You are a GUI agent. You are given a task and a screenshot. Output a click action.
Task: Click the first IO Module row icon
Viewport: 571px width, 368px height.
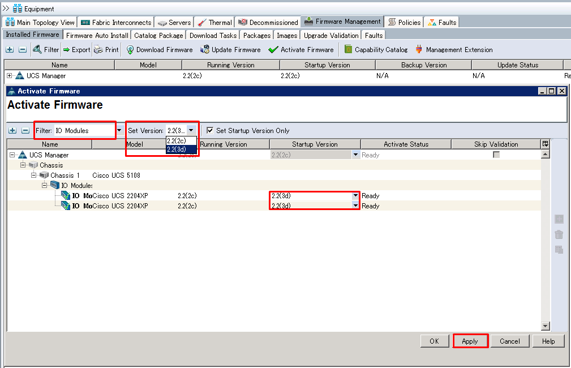tap(66, 196)
